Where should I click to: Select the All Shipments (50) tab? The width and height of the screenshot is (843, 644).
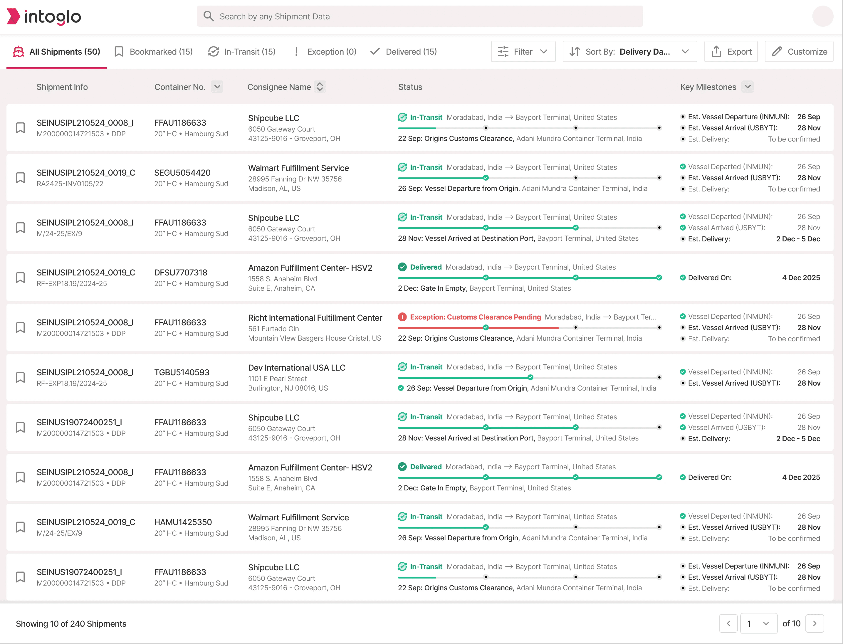[57, 52]
